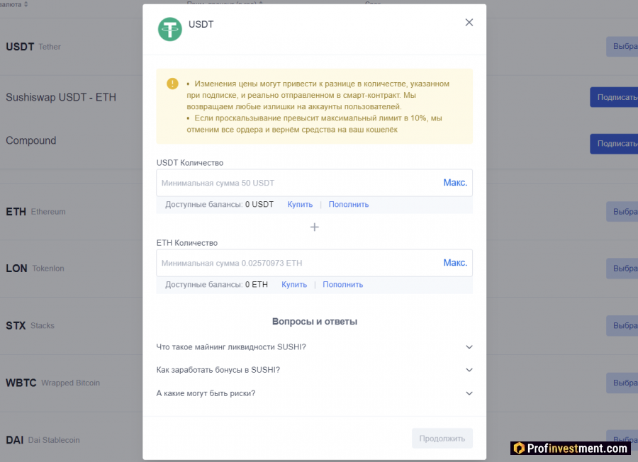Click 'Доступные балансы: 0 USDT' text
The width and height of the screenshot is (638, 462).
(x=219, y=205)
